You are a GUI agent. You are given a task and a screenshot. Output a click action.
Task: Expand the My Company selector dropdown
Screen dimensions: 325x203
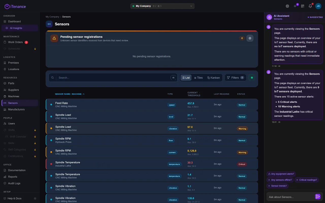(162, 6)
